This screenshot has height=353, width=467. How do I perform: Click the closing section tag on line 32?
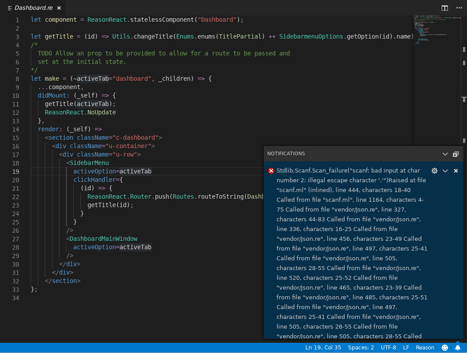click(63, 281)
